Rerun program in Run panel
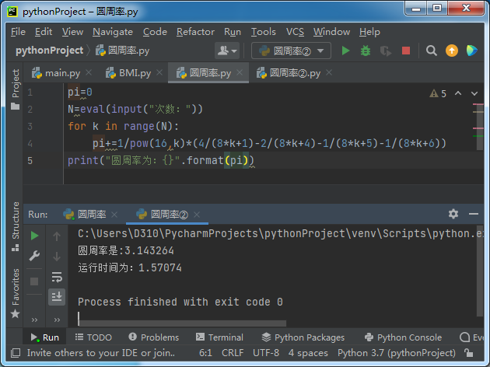The width and height of the screenshot is (490, 367). click(34, 236)
